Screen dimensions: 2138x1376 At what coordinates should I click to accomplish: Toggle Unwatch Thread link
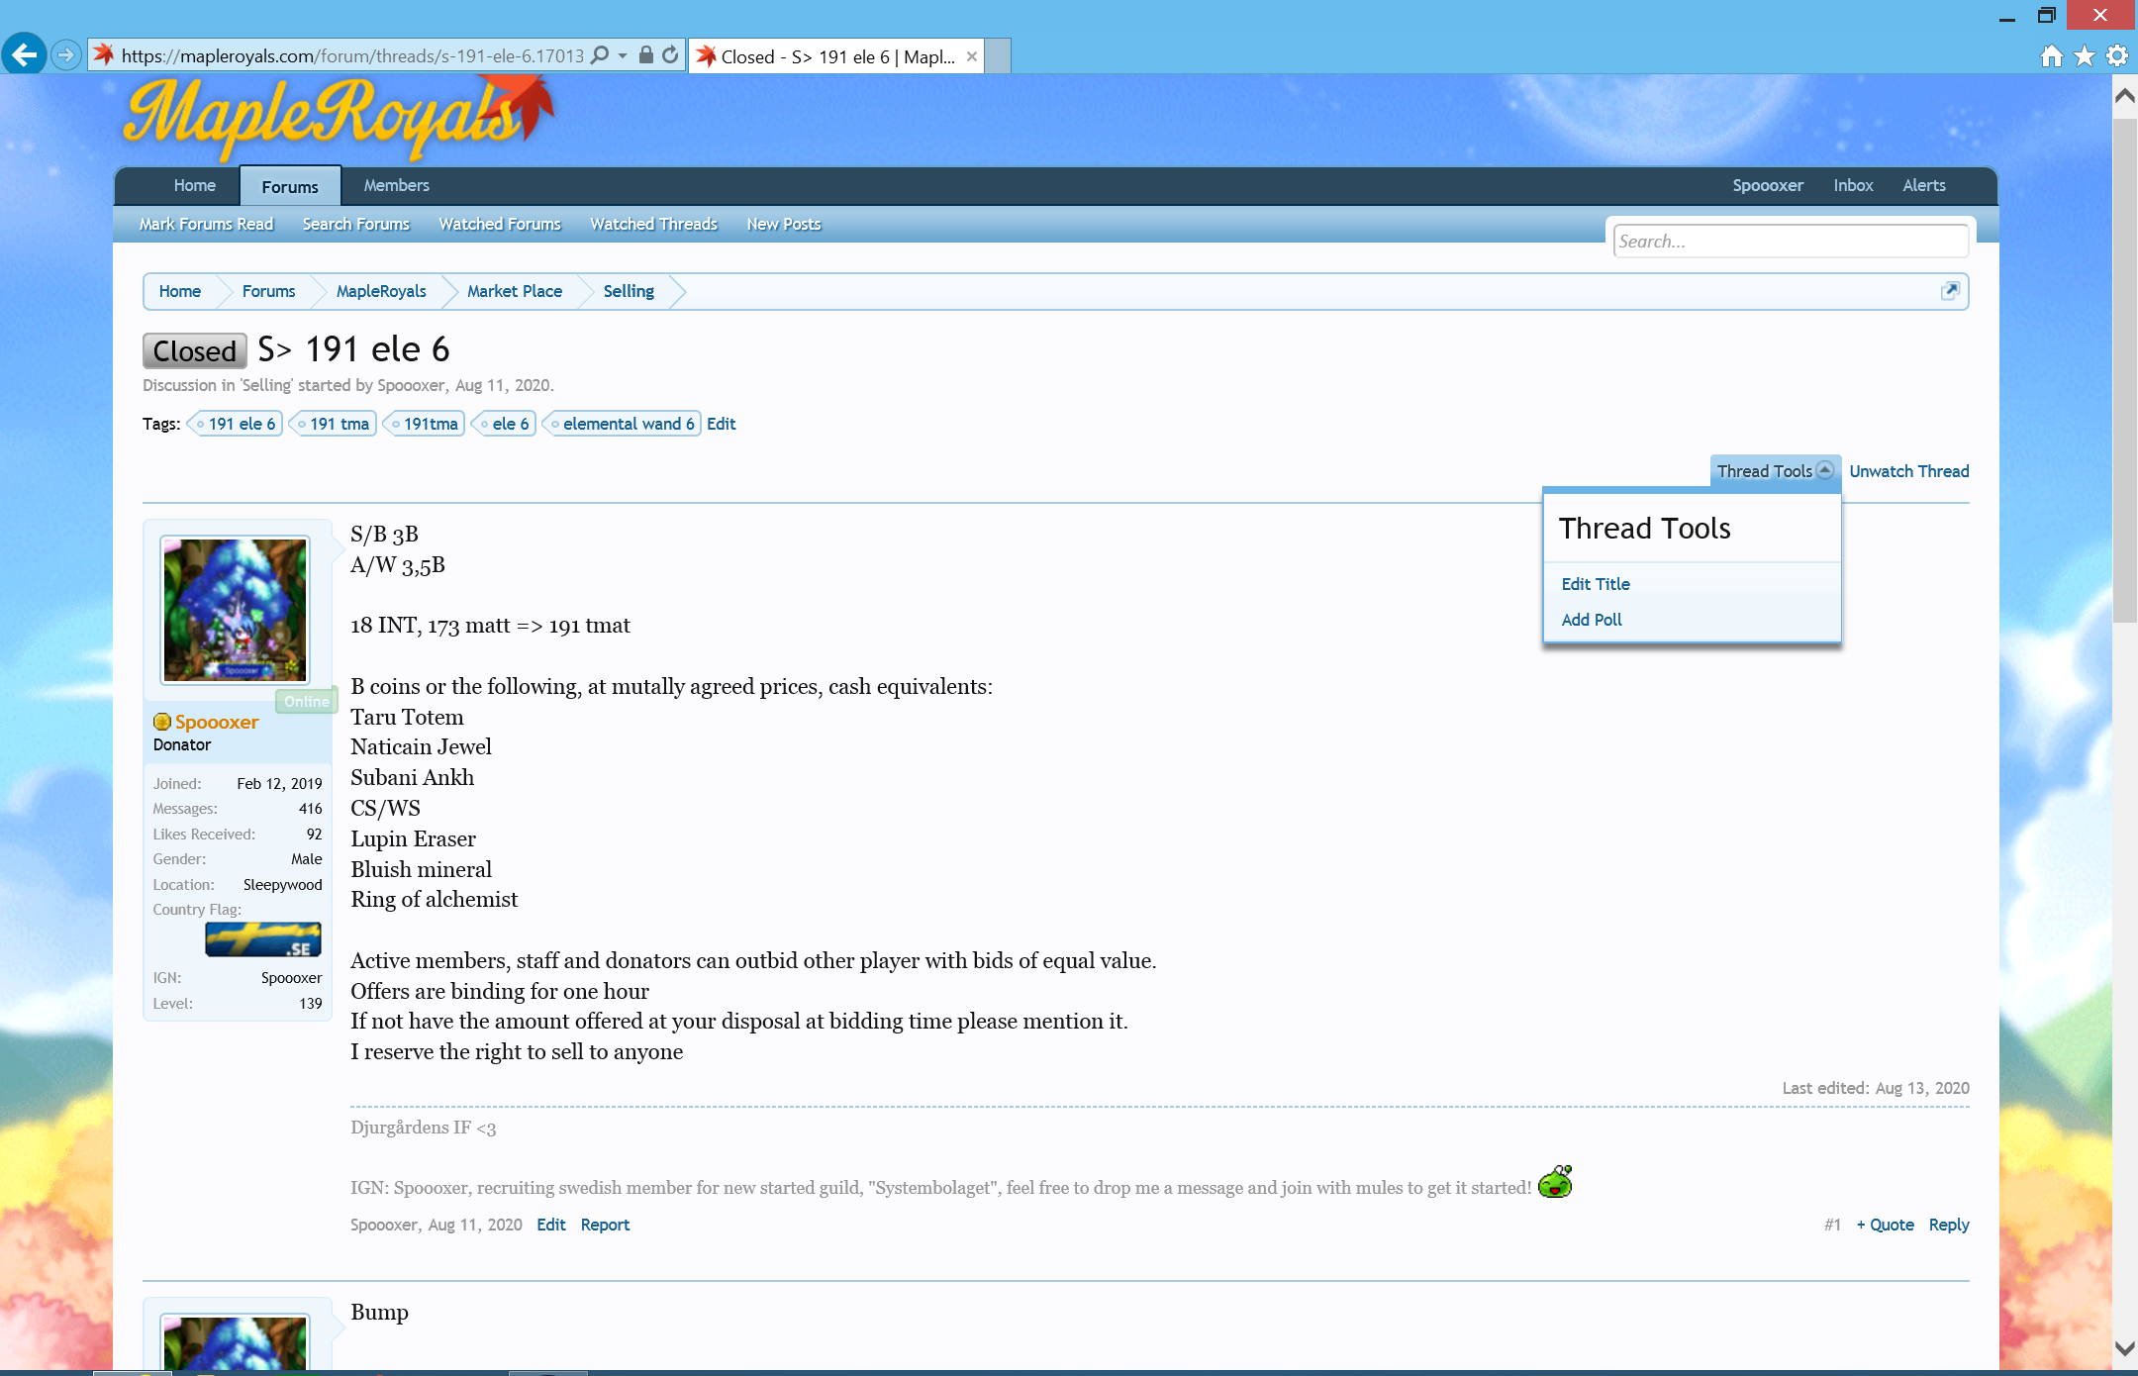pos(1908,471)
